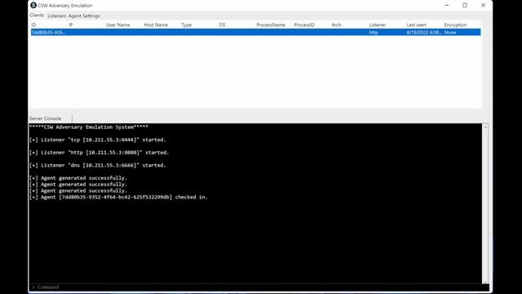Click the ProcessID column header

click(304, 24)
